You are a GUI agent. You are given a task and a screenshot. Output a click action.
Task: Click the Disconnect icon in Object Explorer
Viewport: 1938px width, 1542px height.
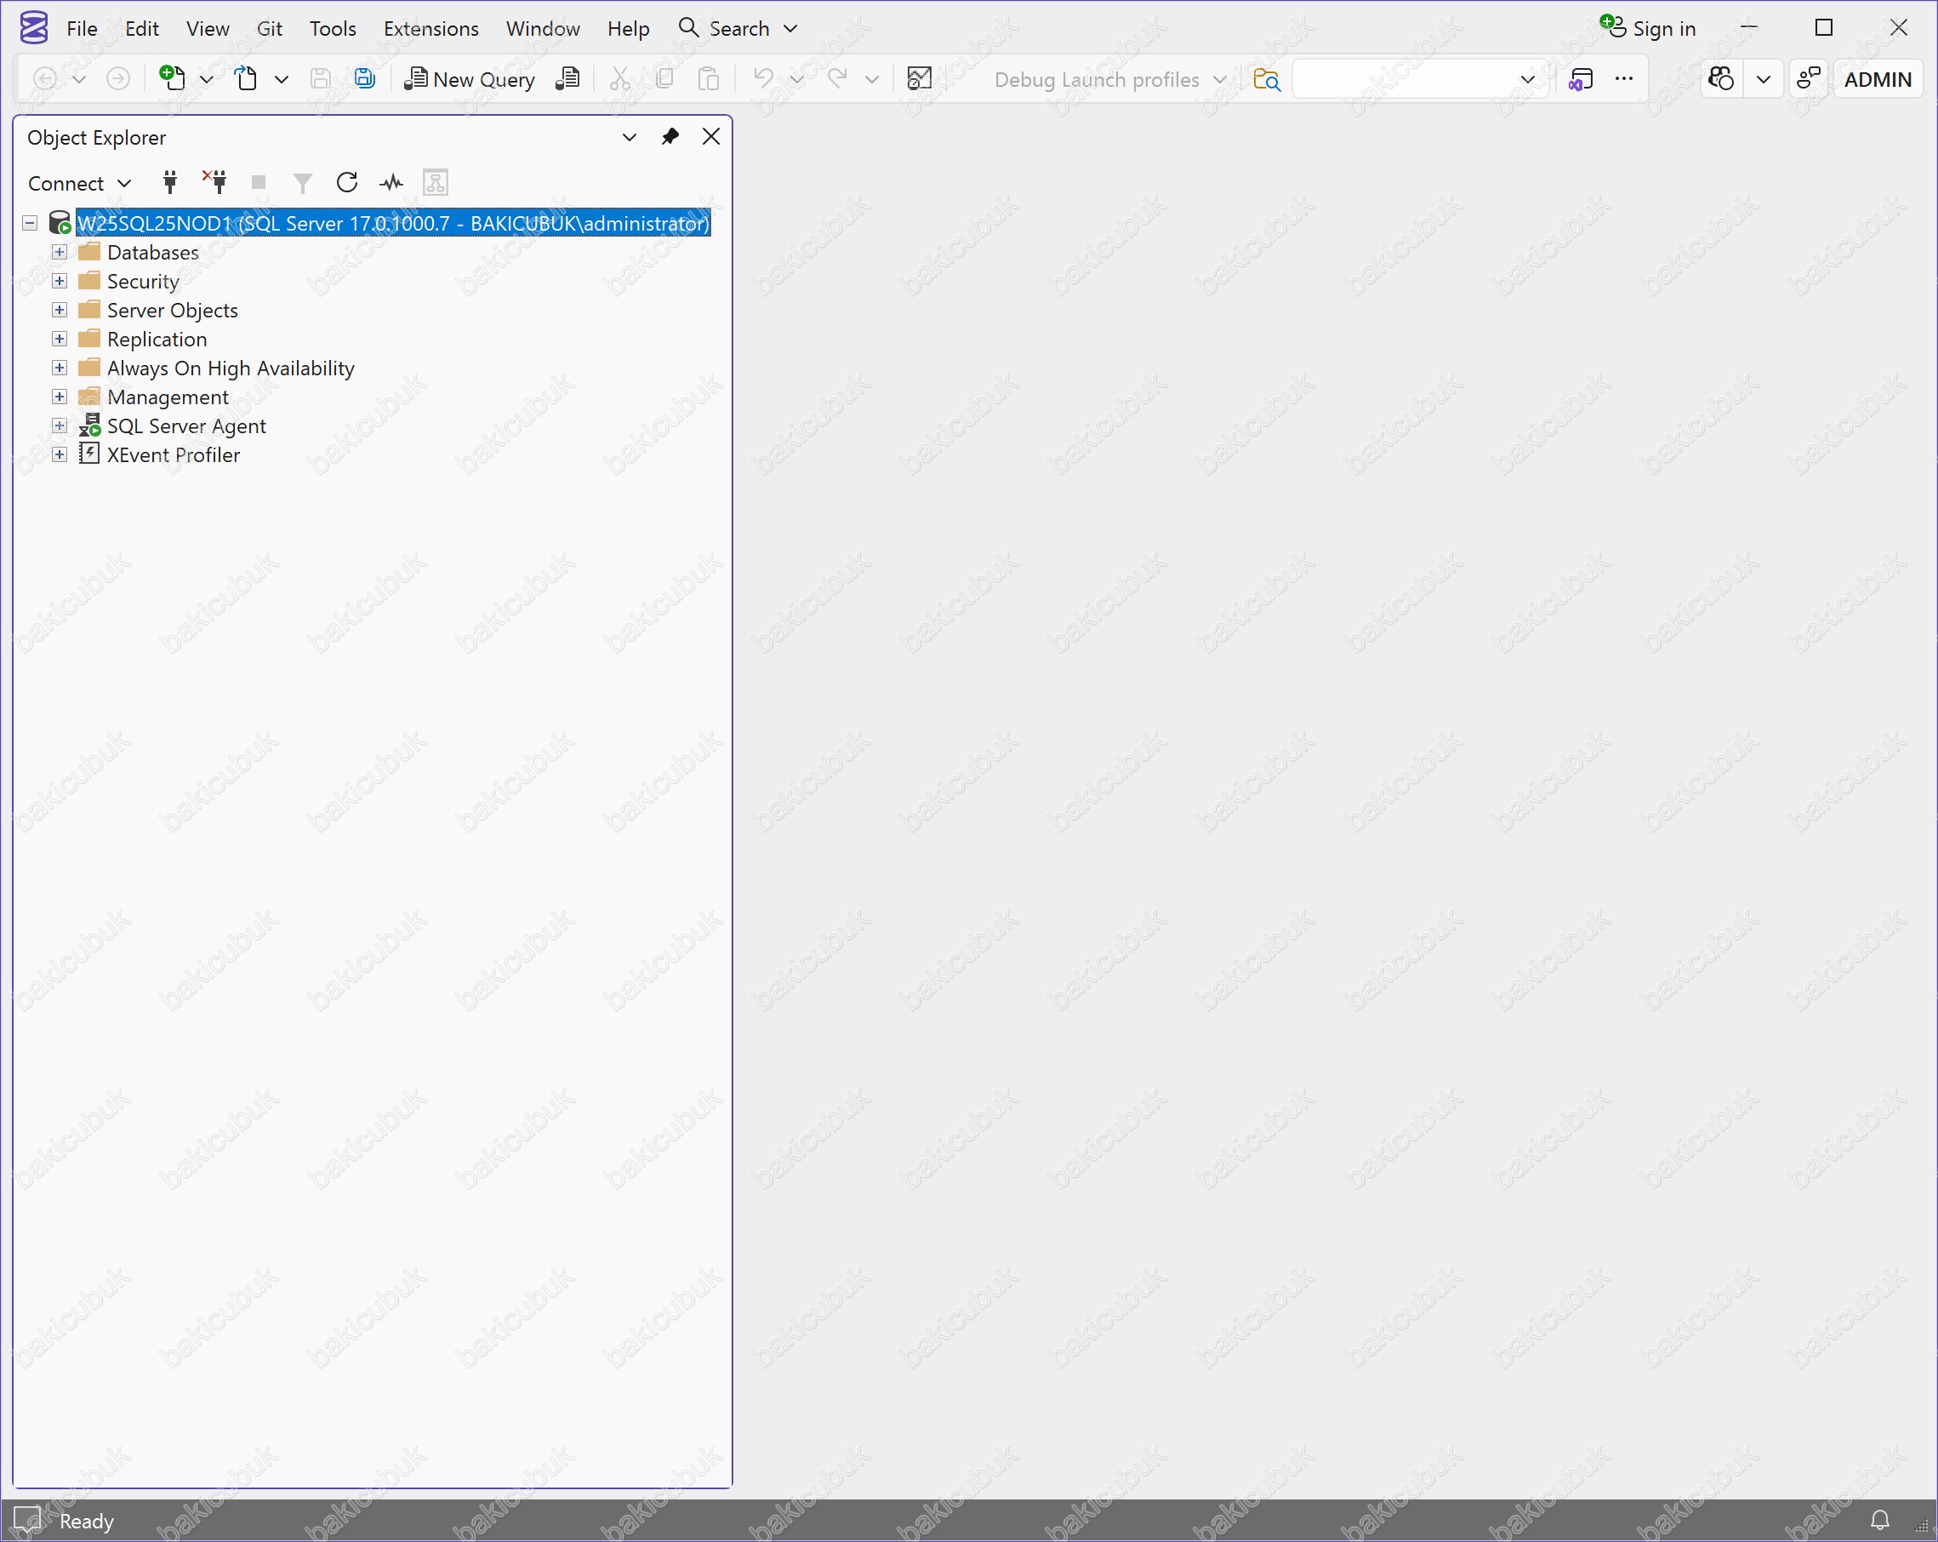tap(215, 182)
